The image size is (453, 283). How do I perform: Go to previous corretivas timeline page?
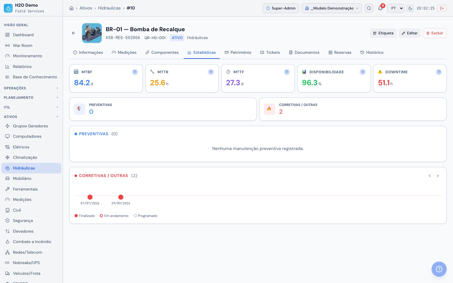pyautogui.click(x=430, y=176)
